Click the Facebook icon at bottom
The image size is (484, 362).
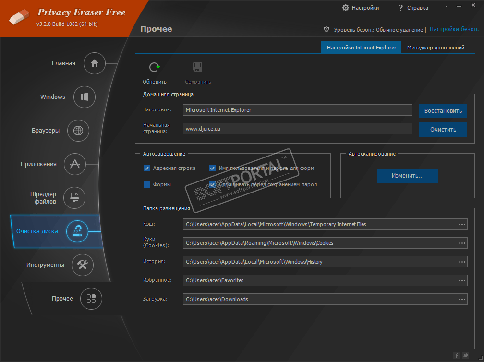pos(457,356)
